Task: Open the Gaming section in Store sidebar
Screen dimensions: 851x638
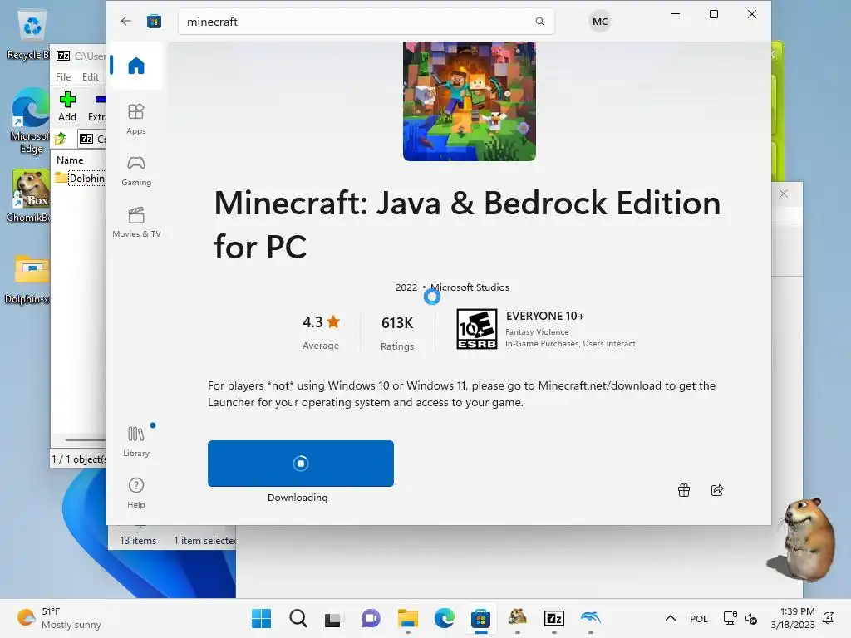Action: 136,170
